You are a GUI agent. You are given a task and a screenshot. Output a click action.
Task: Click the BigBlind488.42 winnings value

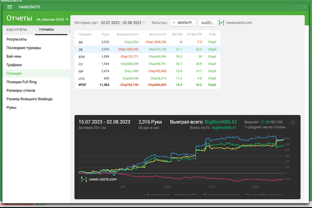click(221, 122)
